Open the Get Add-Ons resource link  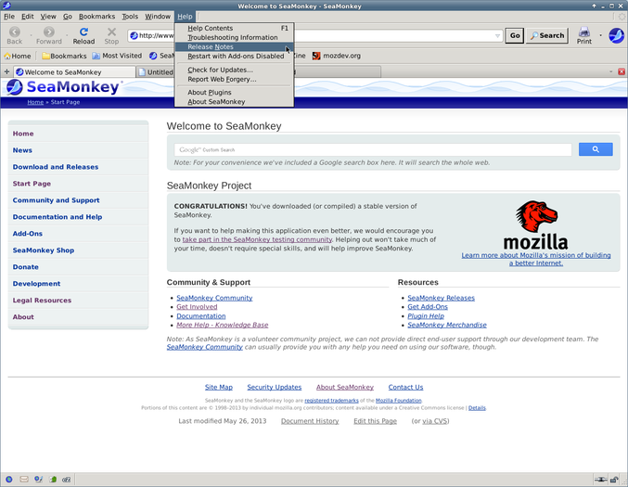coord(428,307)
